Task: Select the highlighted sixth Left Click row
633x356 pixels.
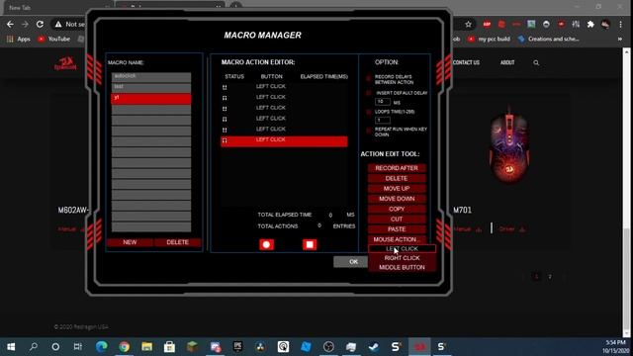Action: (x=284, y=140)
